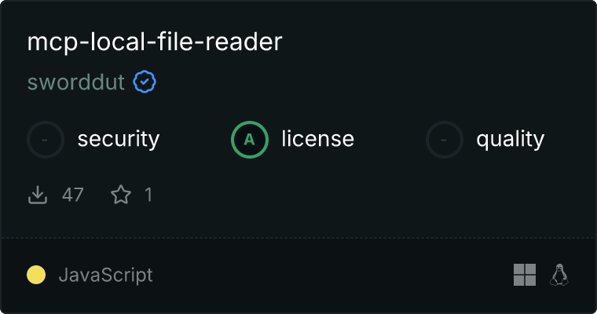Click the dashed divider above the language row
This screenshot has height=314, width=597.
coord(298,238)
